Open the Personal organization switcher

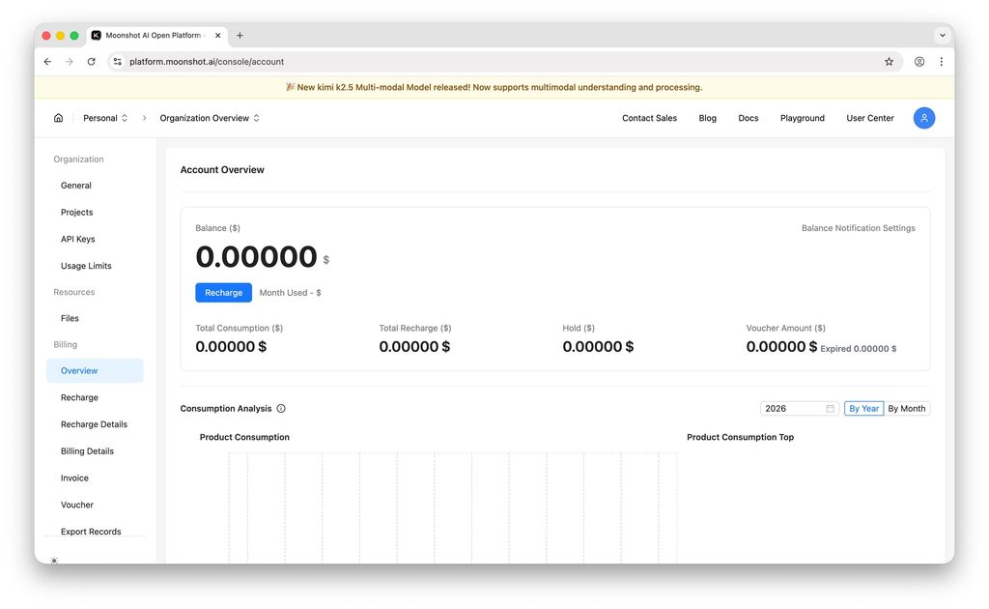click(105, 118)
